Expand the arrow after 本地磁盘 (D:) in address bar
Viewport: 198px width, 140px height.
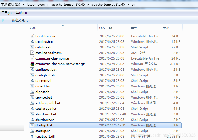[x=24, y=5]
